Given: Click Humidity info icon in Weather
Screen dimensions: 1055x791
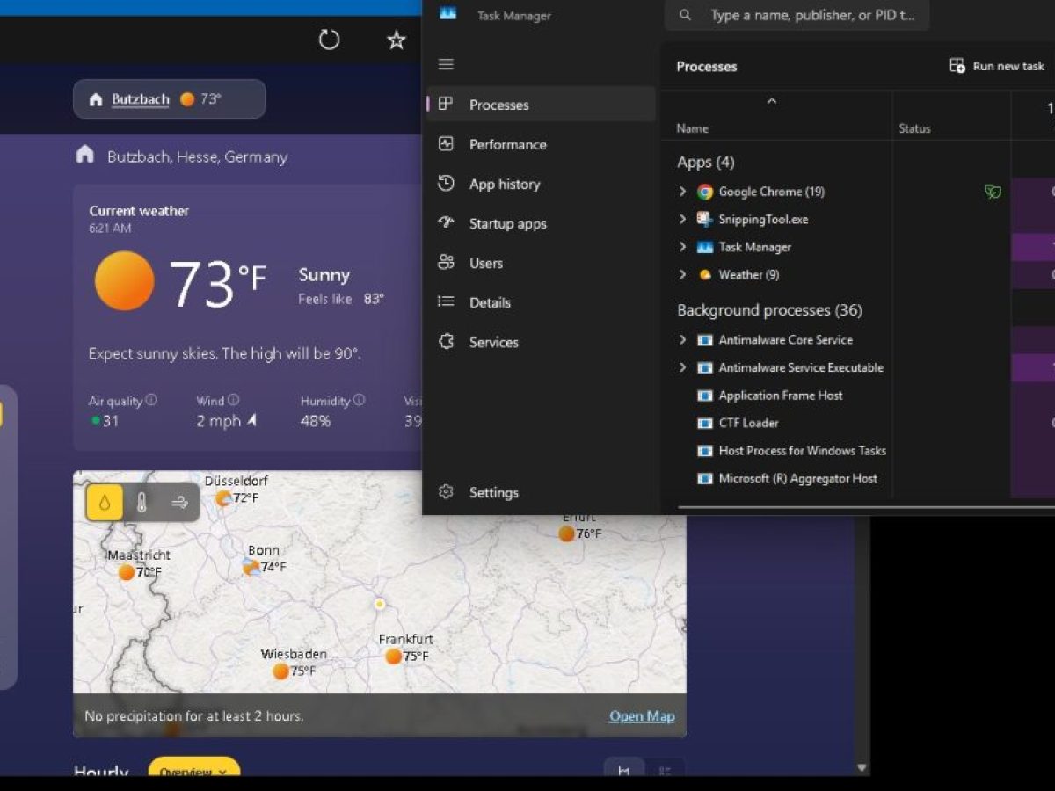Looking at the screenshot, I should click(359, 400).
